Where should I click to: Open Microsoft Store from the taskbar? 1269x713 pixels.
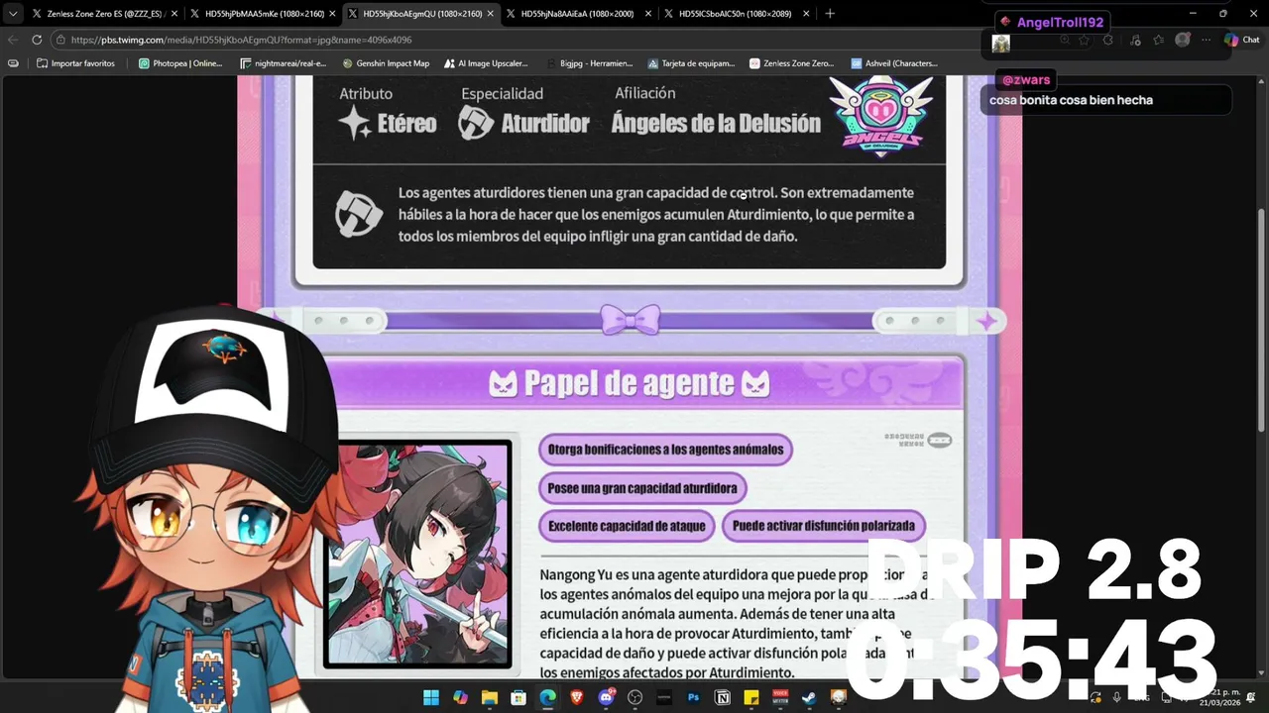[x=519, y=698]
